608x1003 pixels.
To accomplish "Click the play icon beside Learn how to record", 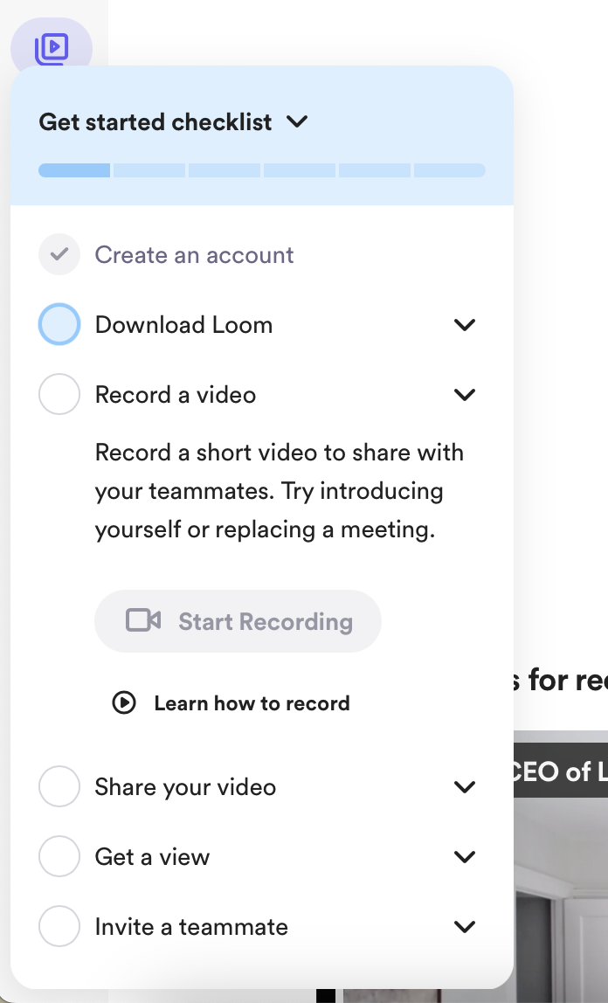I will coord(124,702).
